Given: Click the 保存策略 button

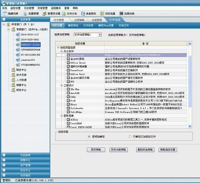Looking at the screenshot, I should coord(96,150).
